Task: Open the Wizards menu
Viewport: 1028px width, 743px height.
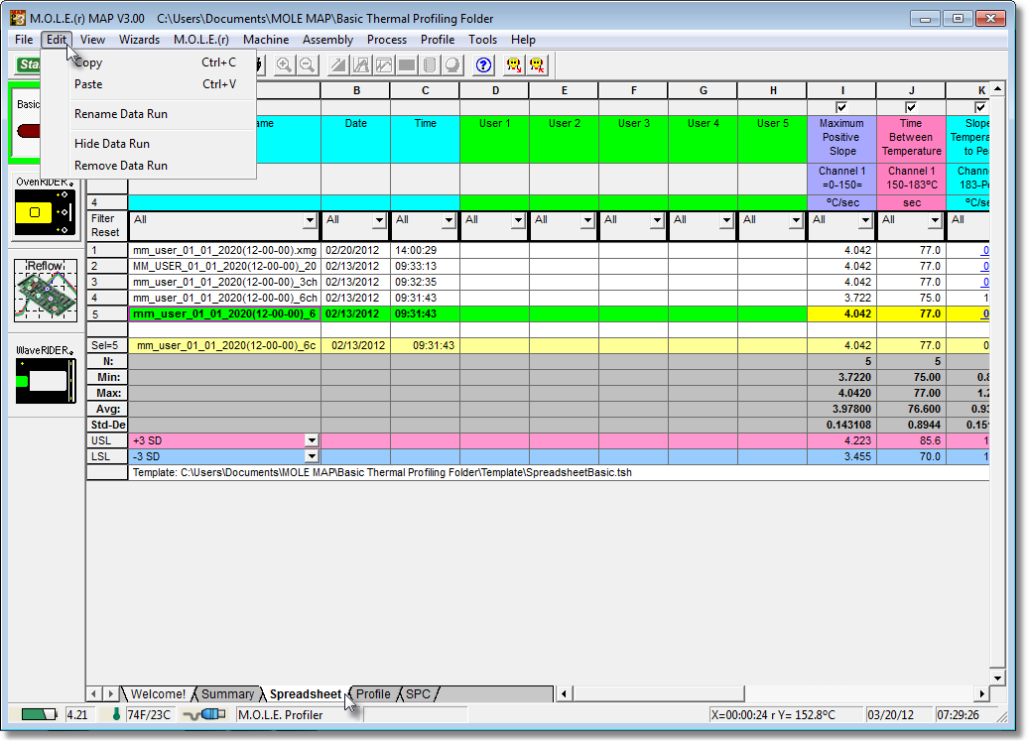Action: [x=139, y=40]
